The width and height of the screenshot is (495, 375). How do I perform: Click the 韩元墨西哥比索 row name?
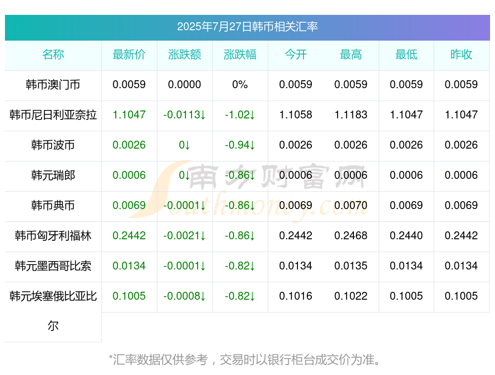(53, 266)
